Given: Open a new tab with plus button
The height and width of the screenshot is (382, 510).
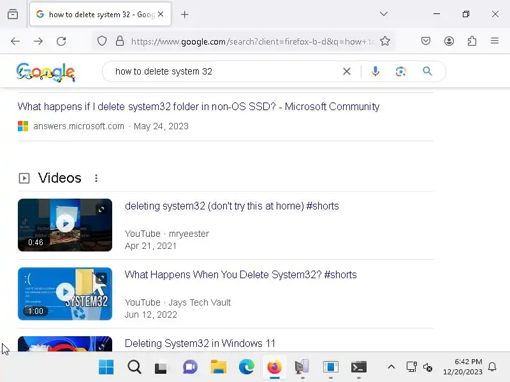Looking at the screenshot, I should (x=184, y=14).
